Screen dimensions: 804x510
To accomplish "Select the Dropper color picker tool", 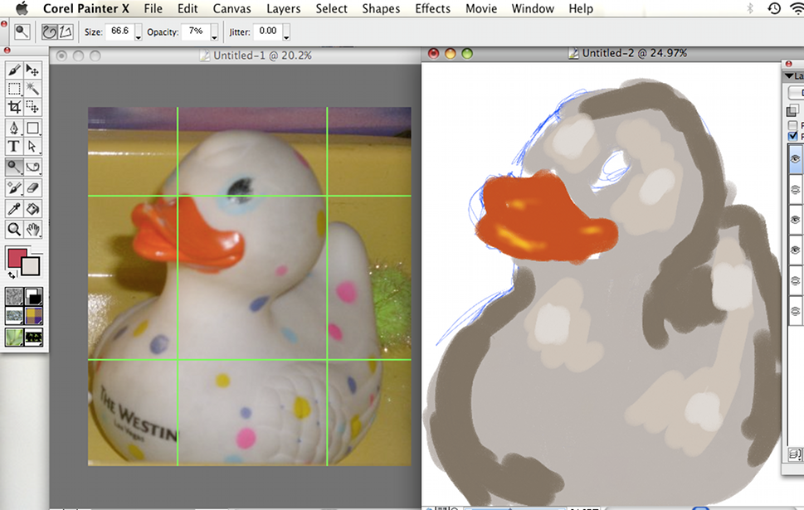I will pos(14,209).
